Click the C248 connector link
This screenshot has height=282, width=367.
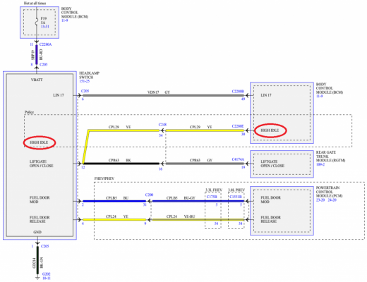tap(162, 125)
